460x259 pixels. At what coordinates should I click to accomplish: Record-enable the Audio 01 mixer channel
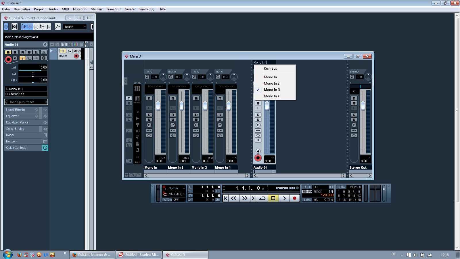pos(258,158)
